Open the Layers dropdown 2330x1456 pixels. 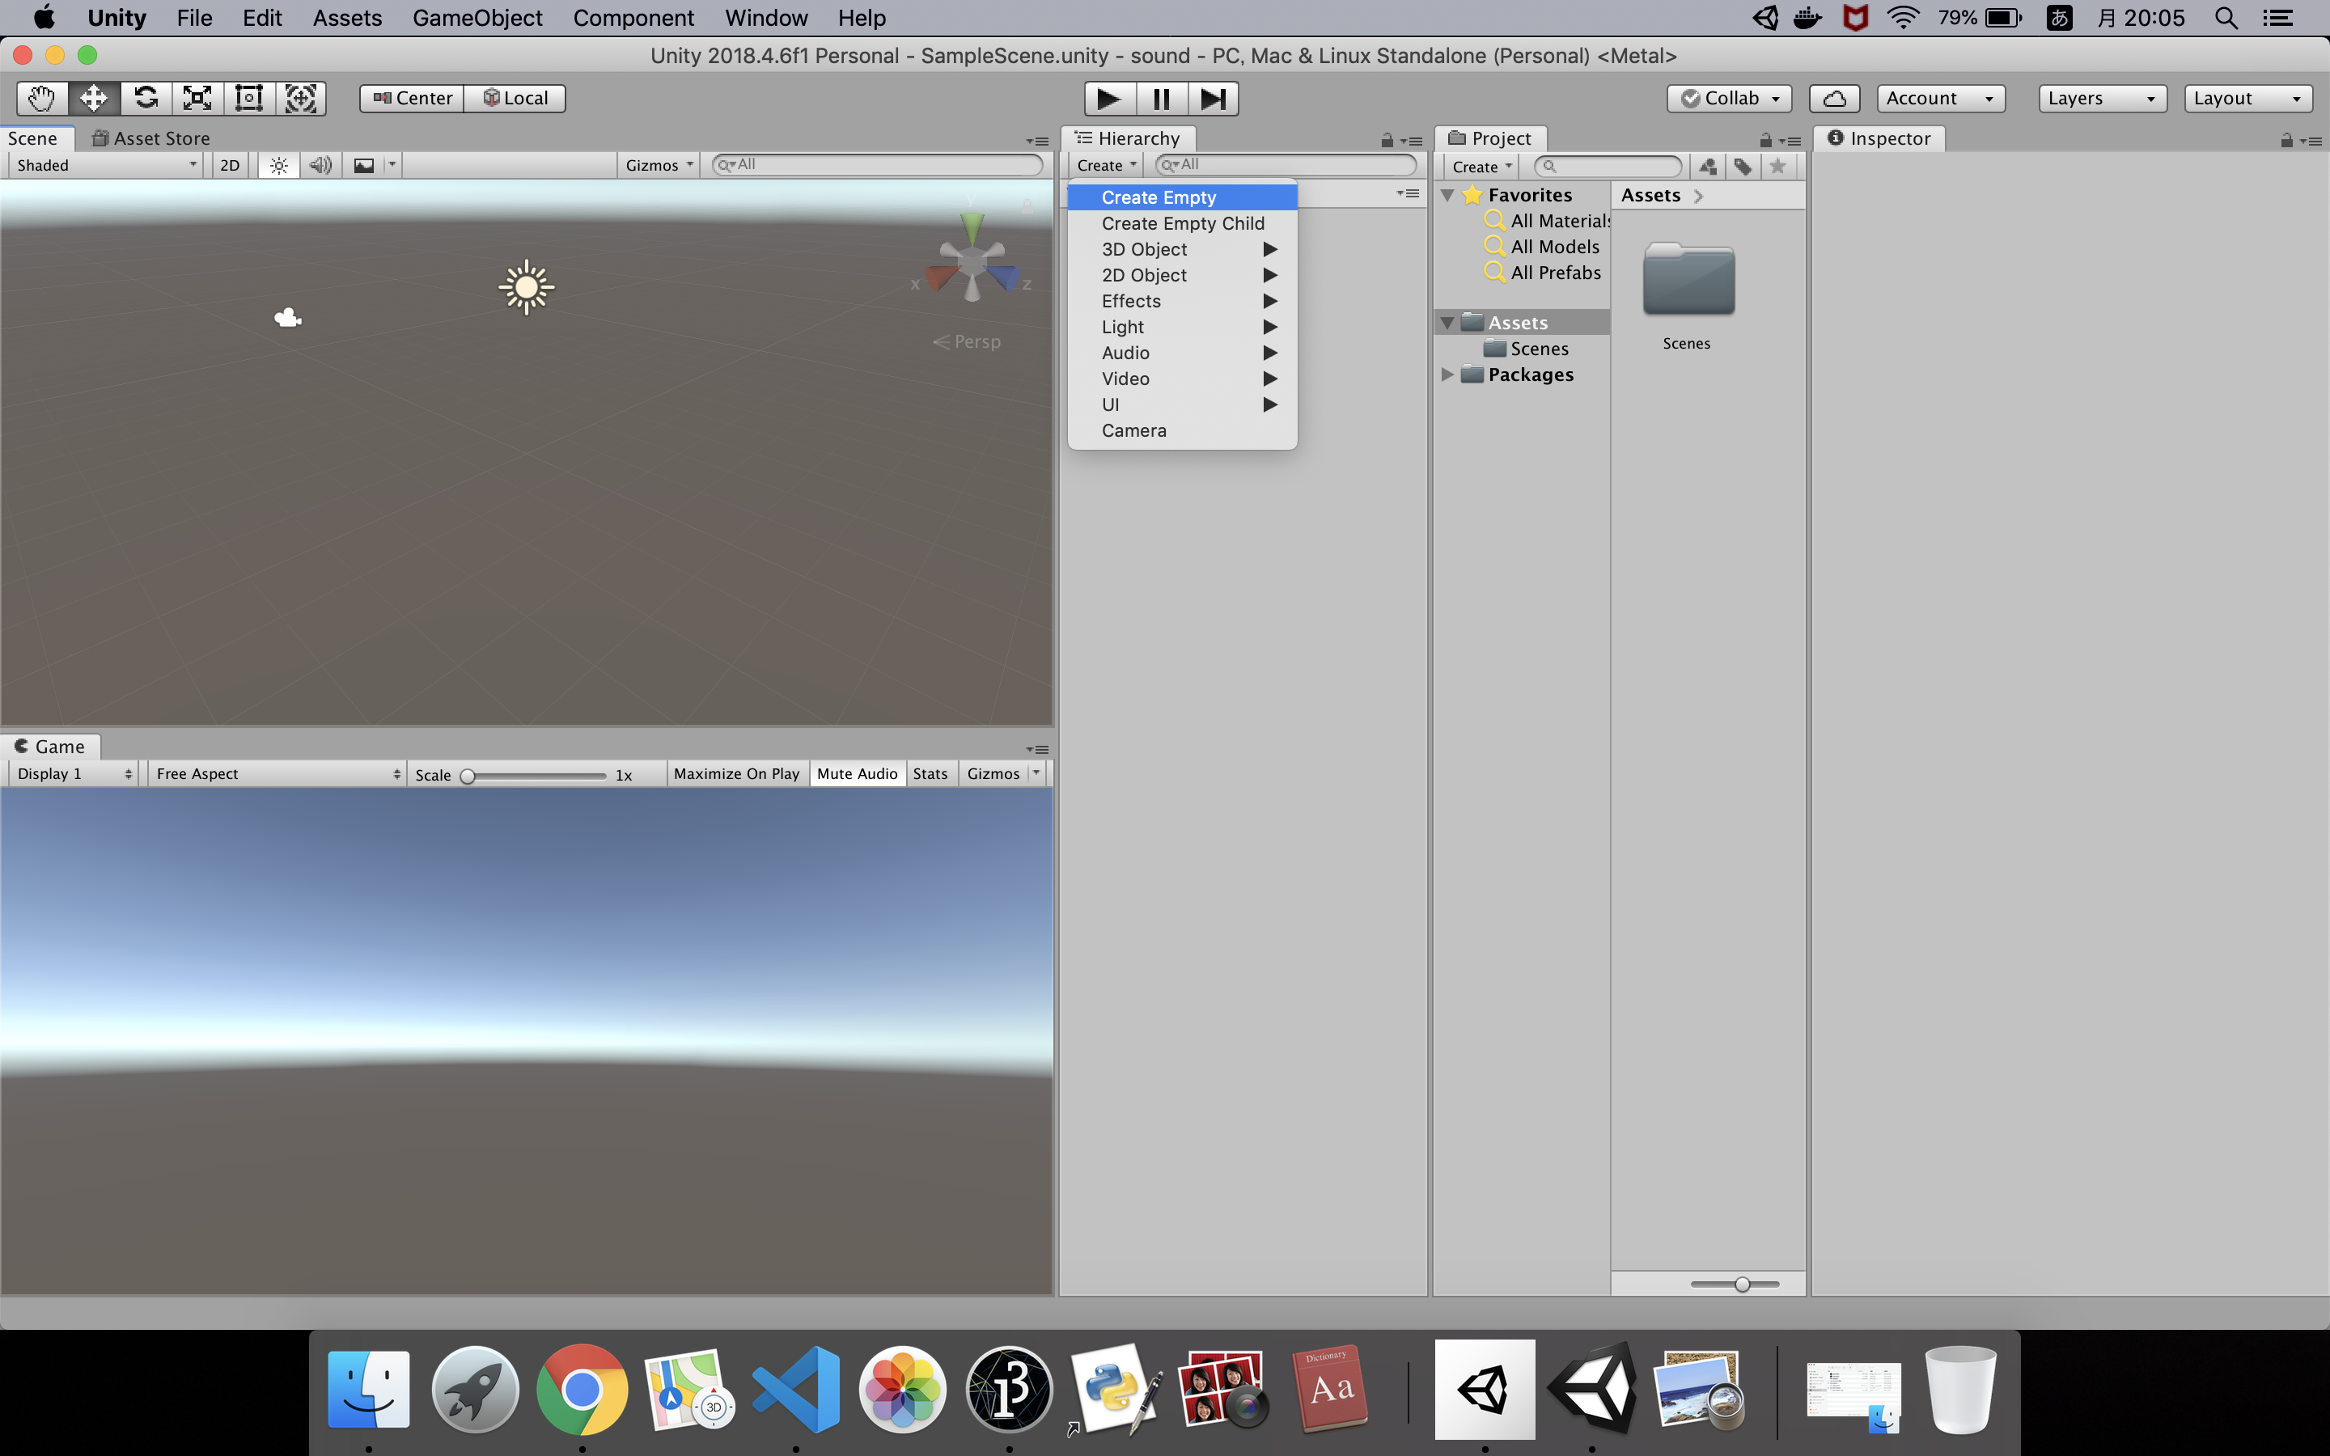click(x=2101, y=98)
